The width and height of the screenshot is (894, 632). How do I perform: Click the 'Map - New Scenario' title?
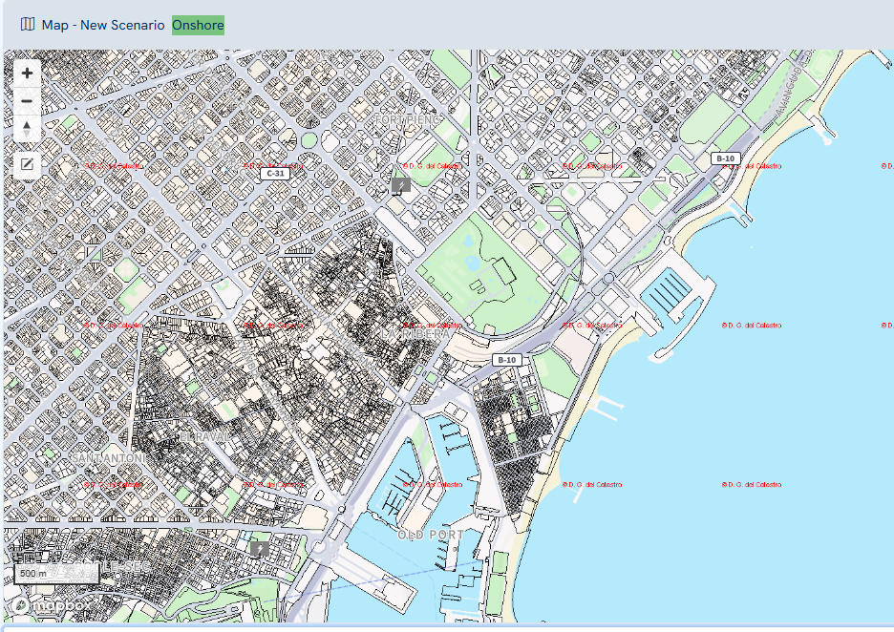click(x=103, y=25)
